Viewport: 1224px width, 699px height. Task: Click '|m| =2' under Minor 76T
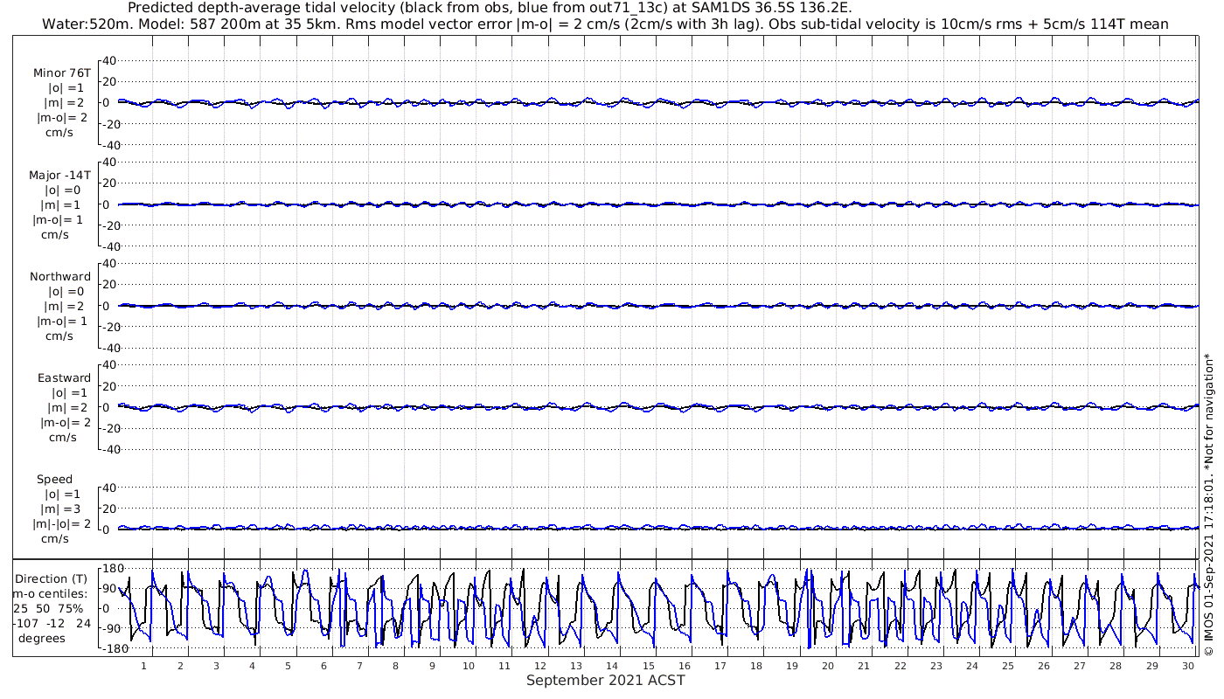(65, 103)
